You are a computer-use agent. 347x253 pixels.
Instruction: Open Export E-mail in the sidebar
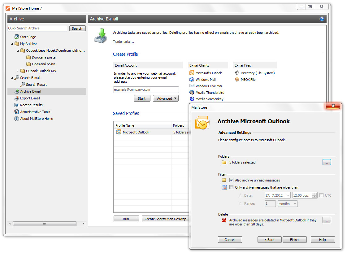[x=30, y=98]
